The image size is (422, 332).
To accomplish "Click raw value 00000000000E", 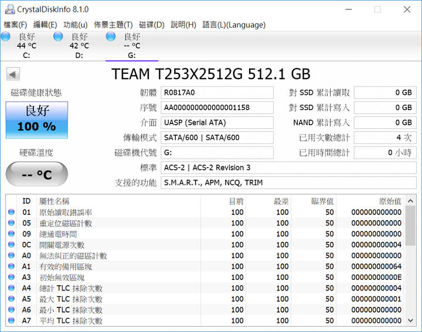I will [x=376, y=277].
